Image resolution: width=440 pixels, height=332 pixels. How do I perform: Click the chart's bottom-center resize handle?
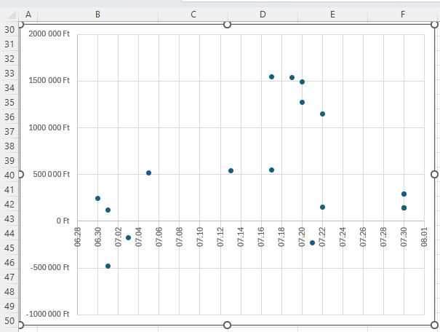point(227,325)
